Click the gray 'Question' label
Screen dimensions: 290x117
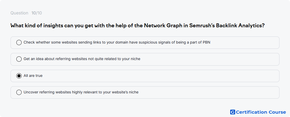(19, 13)
